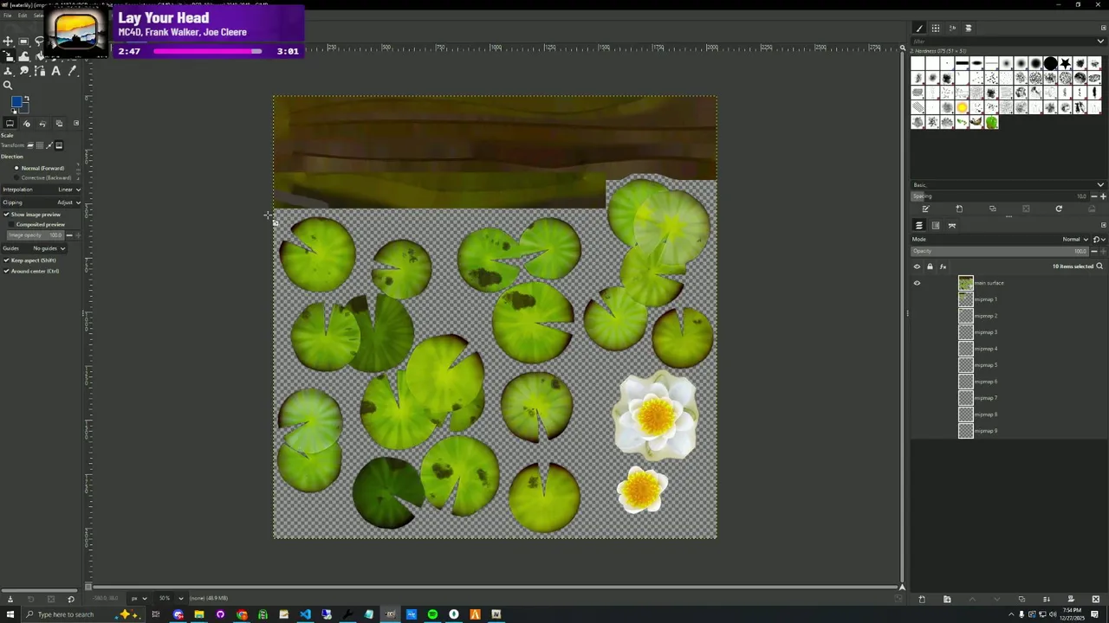Open the Edit menu
1109x623 pixels.
tap(22, 16)
